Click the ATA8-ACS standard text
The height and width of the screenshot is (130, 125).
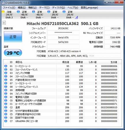click(64, 51)
